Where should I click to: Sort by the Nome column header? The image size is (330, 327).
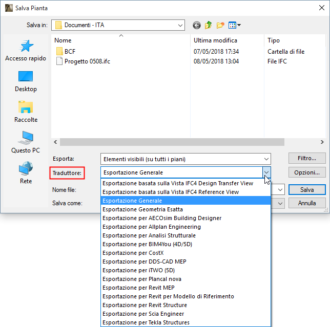pos(121,40)
